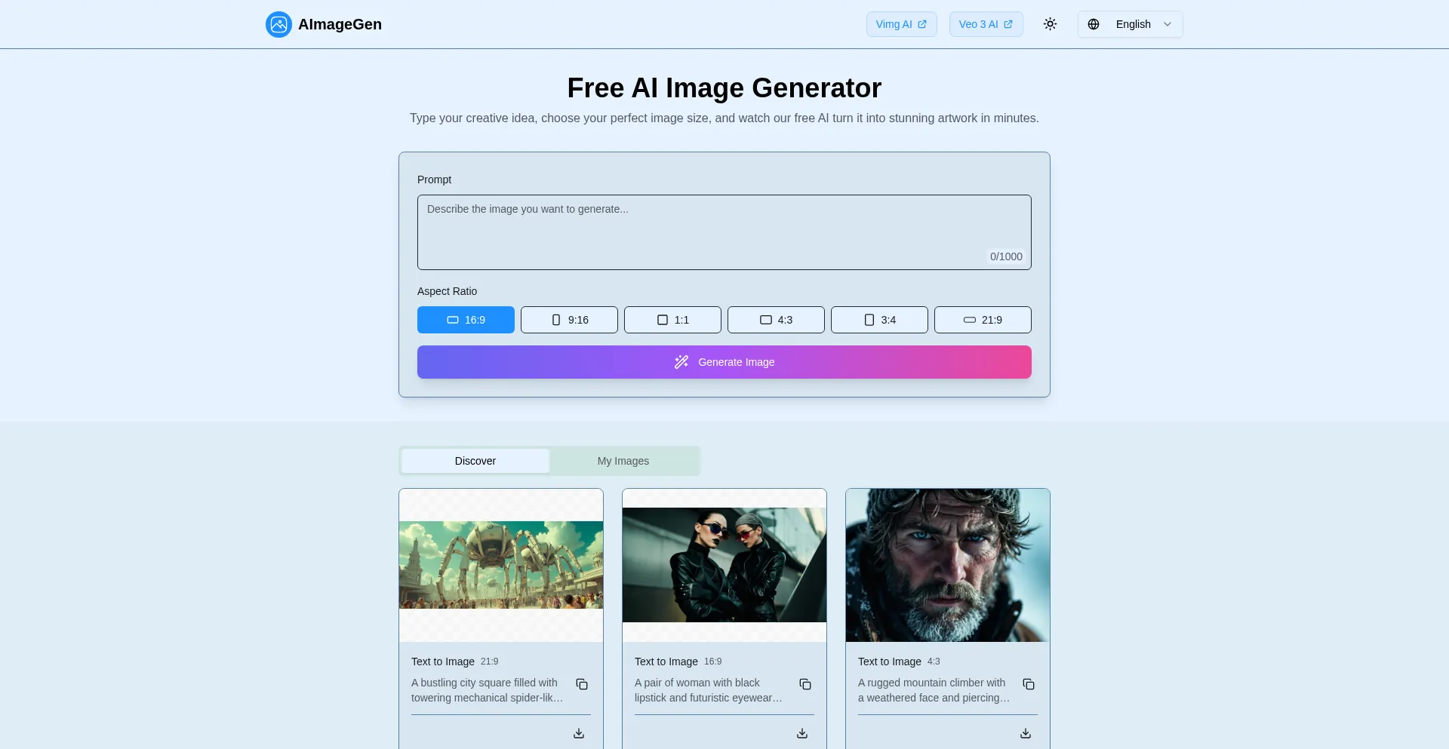
Task: Switch to the Discover tab
Action: tap(475, 461)
